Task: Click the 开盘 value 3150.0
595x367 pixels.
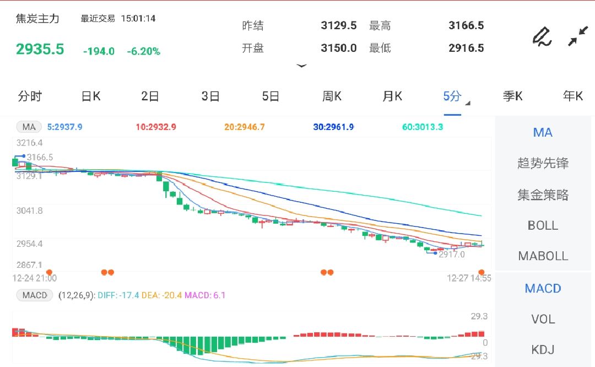Action: [338, 48]
